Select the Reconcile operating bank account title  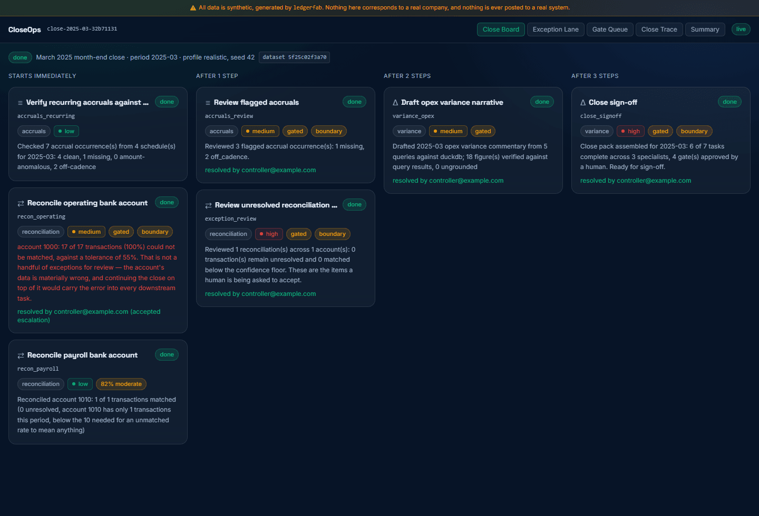tap(87, 203)
